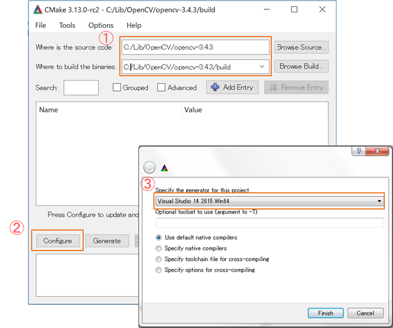Click the back arrow in the generator dialog

click(150, 167)
